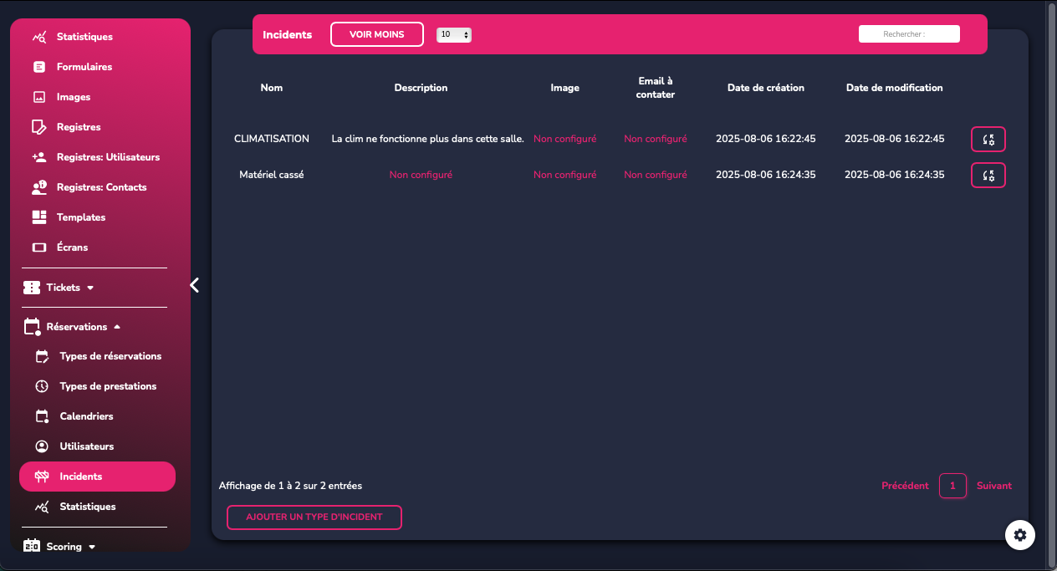Focus the Rechercher search field
Viewport: 1057px width, 571px height.
click(x=909, y=34)
